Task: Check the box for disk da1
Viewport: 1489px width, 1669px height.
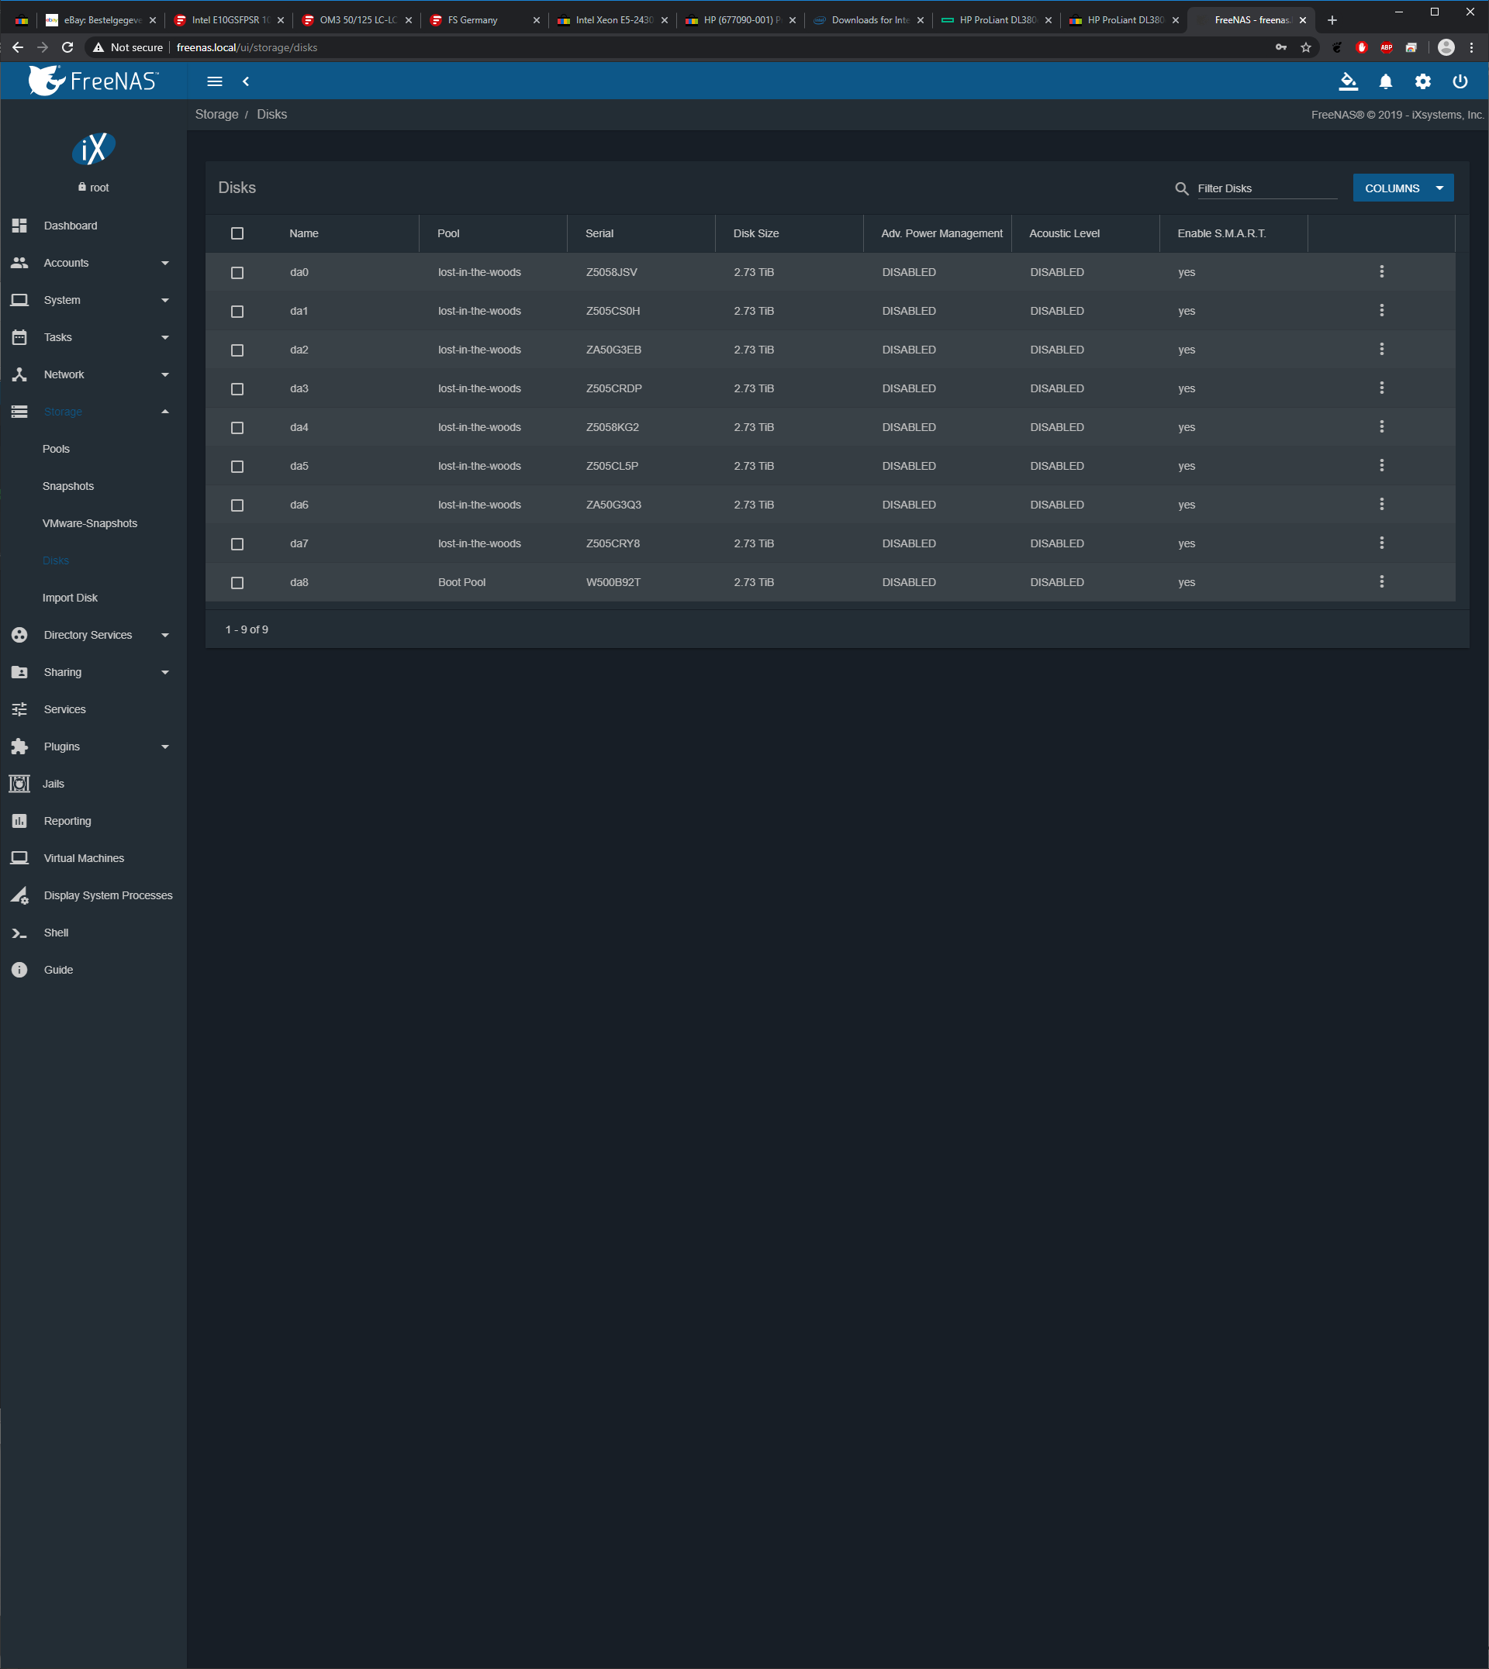Action: pos(237,312)
